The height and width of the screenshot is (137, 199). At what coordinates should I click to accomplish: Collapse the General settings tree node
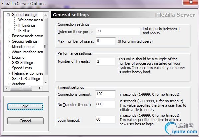[x=8, y=15]
